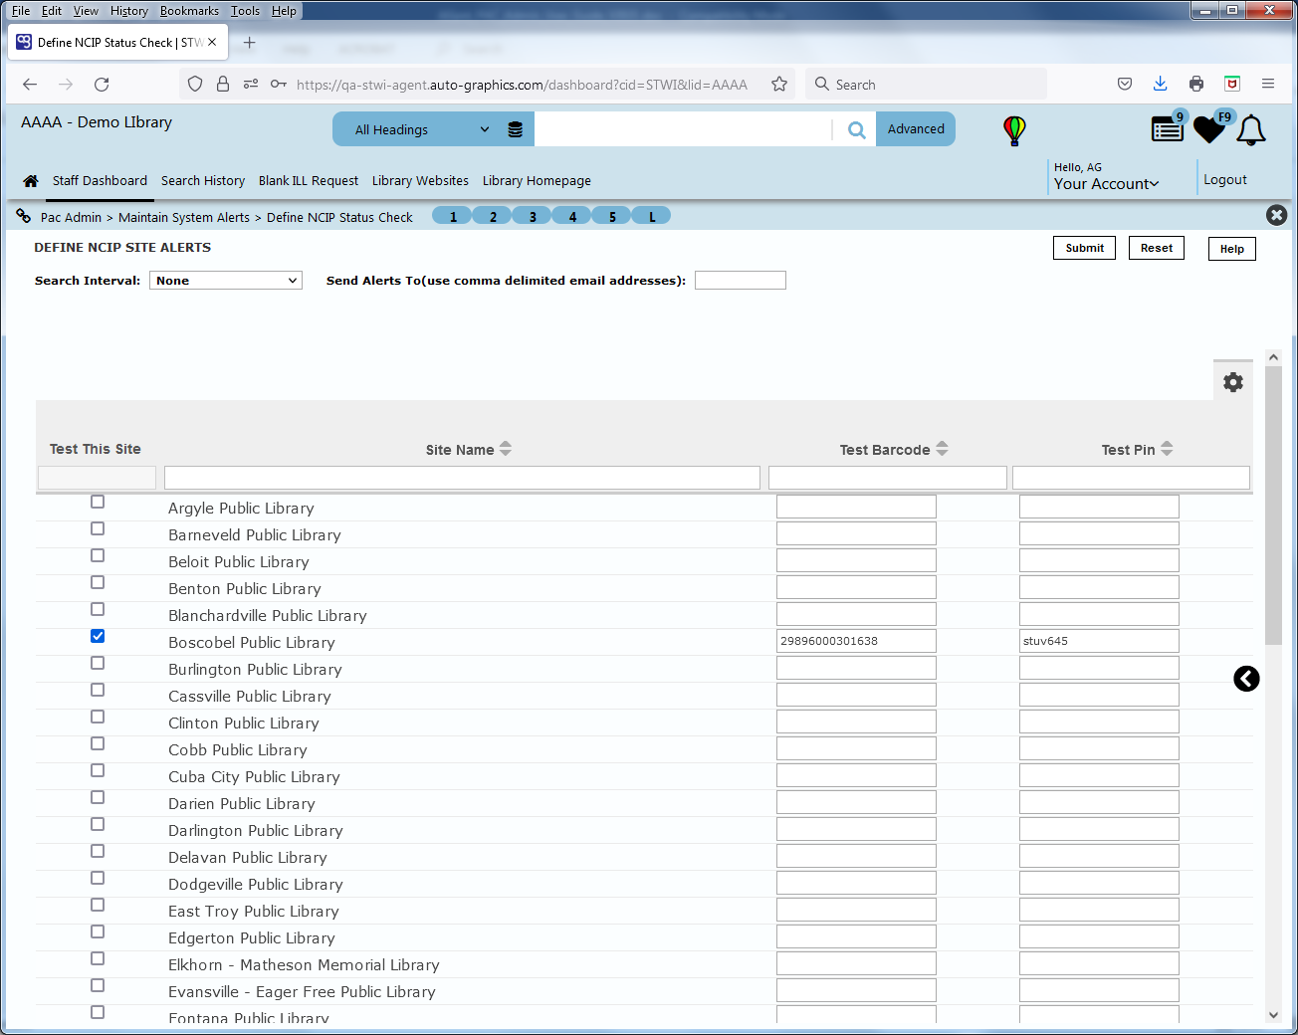Check the Edgerton Public Library checkbox
Image resolution: width=1298 pixels, height=1035 pixels.
(x=98, y=931)
